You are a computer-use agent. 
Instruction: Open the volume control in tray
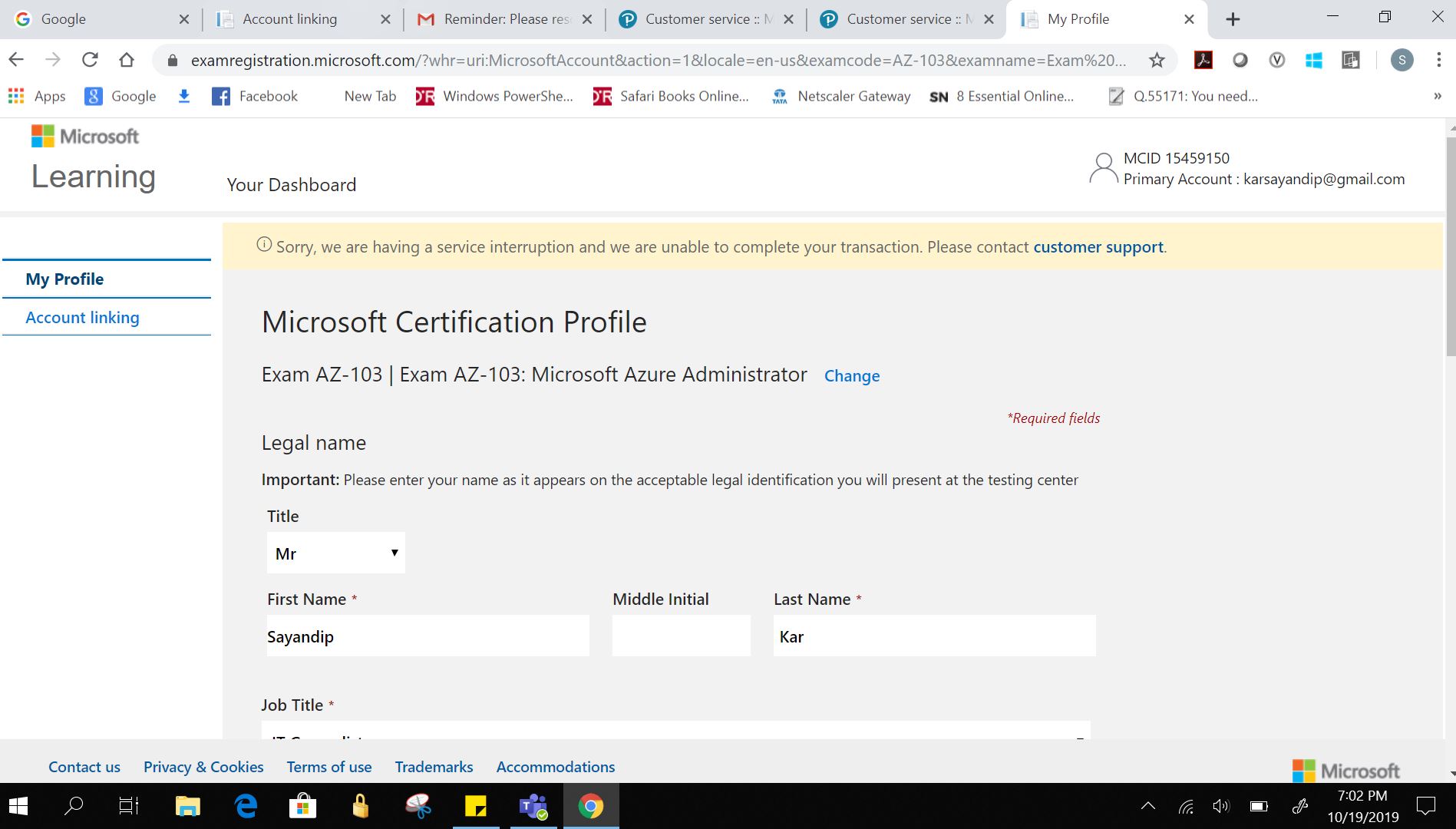click(x=1221, y=806)
